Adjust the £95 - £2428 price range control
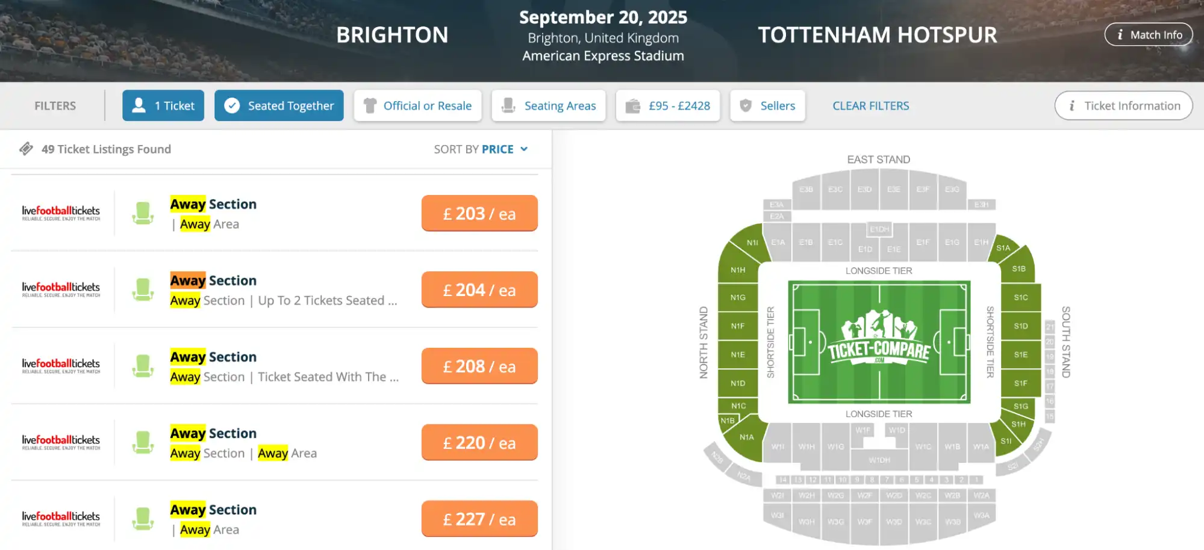 point(667,105)
